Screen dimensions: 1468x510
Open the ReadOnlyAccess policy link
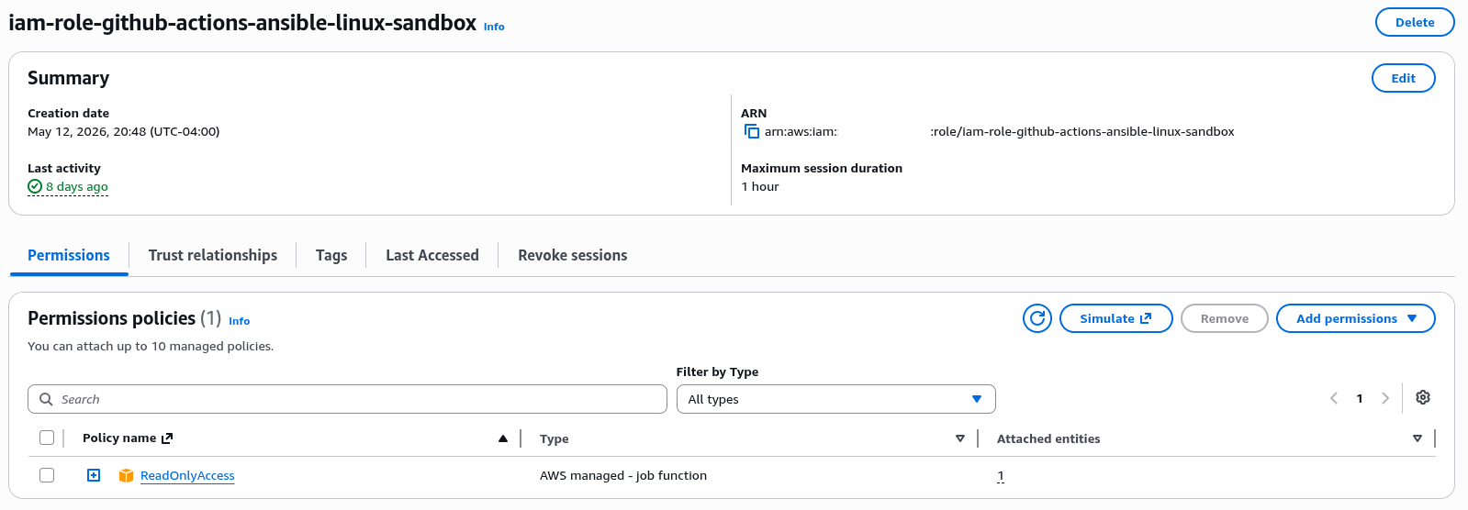point(187,475)
